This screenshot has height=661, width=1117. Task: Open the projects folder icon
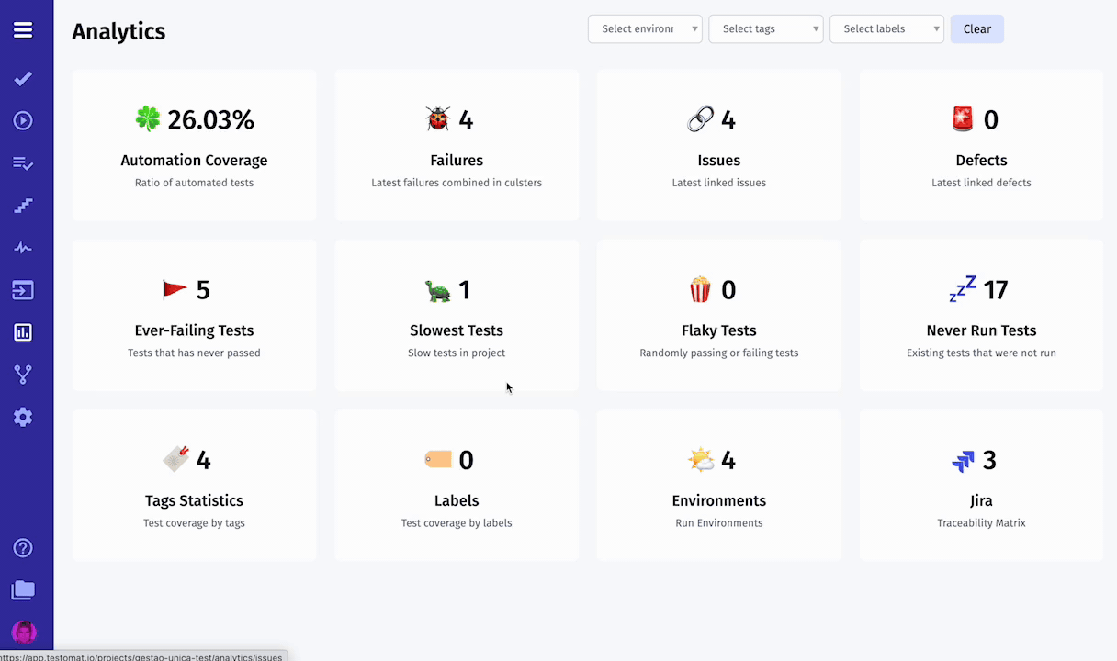pyautogui.click(x=23, y=590)
